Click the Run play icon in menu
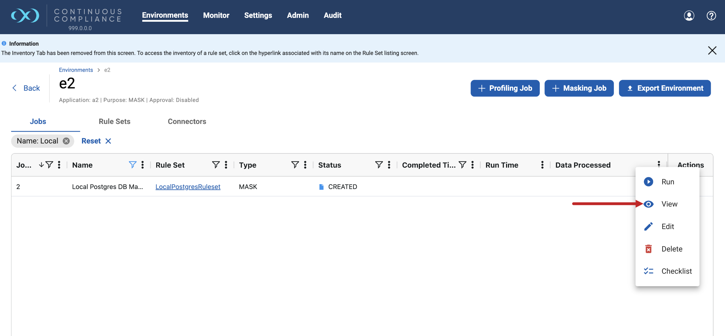The height and width of the screenshot is (336, 725). (x=648, y=182)
